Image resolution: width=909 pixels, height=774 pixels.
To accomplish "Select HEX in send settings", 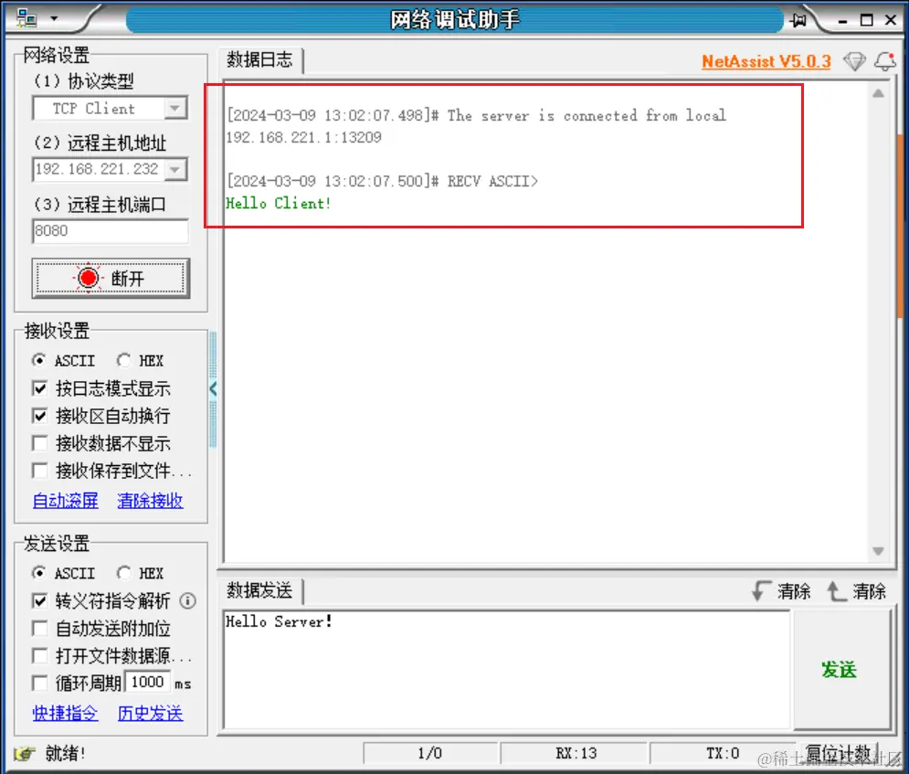I will pyautogui.click(x=140, y=573).
